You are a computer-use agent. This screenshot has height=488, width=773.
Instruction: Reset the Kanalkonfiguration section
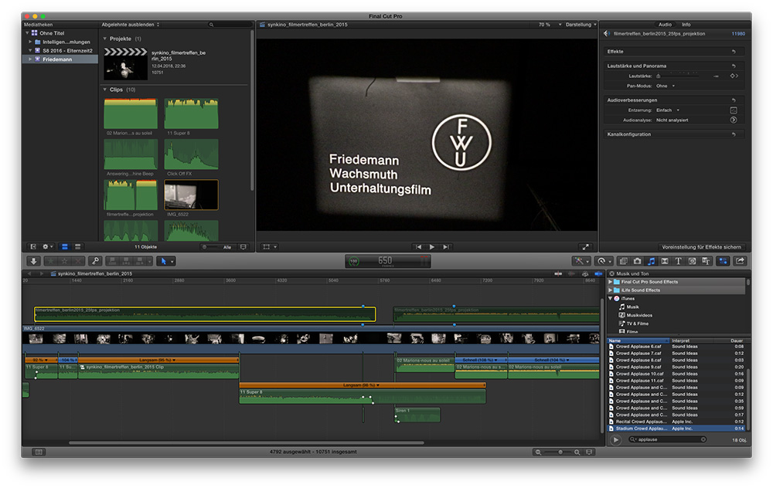pos(734,134)
